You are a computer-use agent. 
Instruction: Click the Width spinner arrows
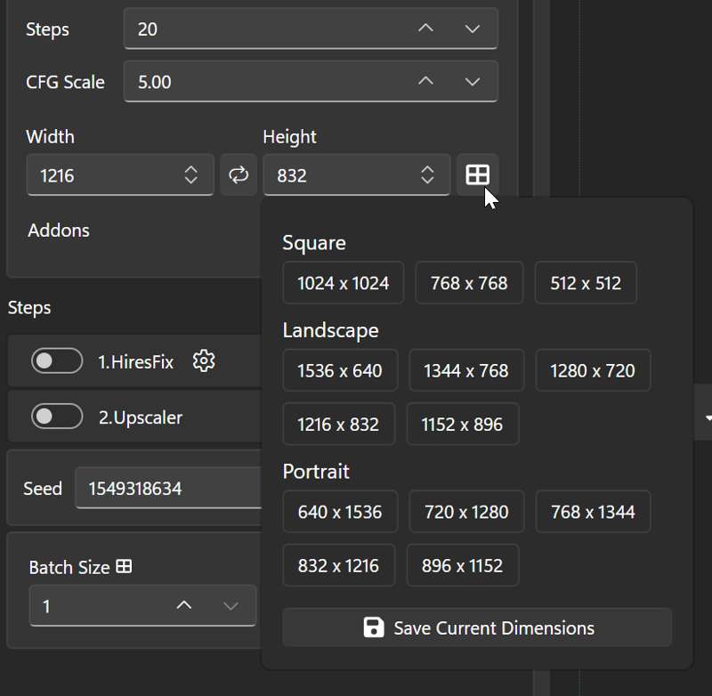click(x=190, y=175)
